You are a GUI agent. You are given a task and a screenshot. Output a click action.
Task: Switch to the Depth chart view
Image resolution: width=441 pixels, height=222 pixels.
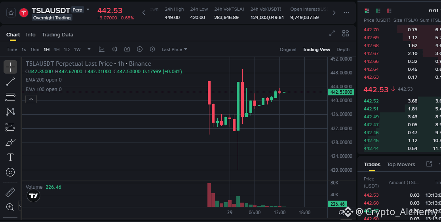343,49
